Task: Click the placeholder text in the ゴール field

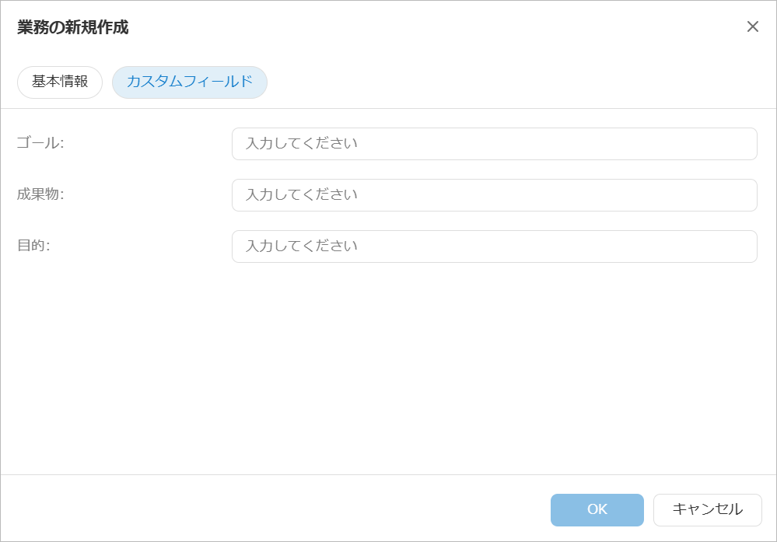Action: click(302, 144)
